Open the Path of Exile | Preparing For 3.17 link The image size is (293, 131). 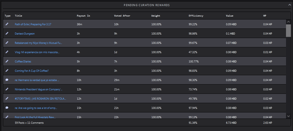pyautogui.click(x=33, y=24)
